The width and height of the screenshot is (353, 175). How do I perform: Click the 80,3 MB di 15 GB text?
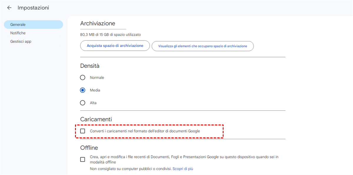coord(110,35)
